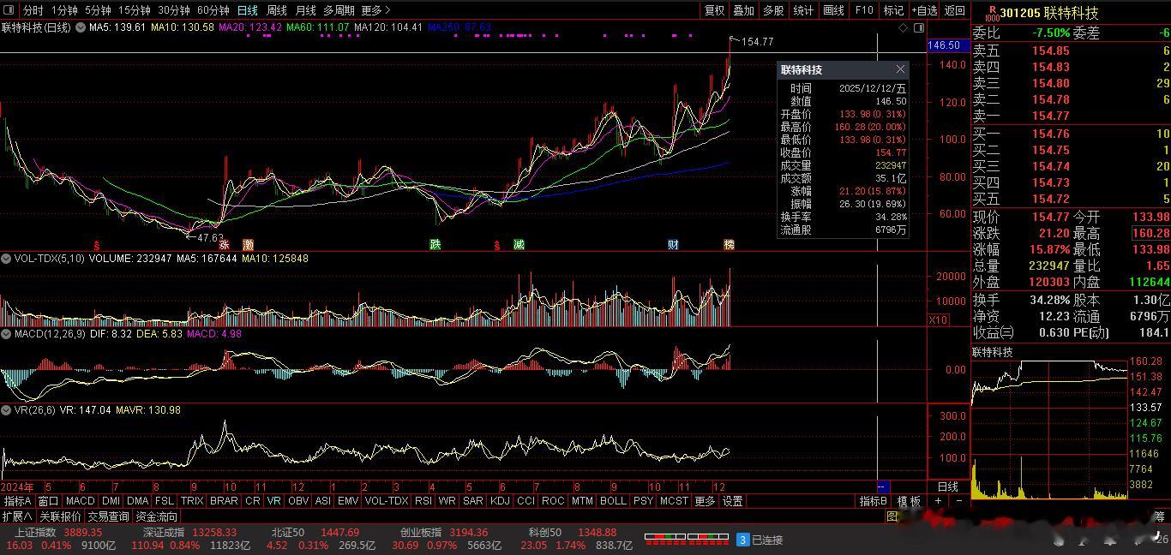Open the indicator dropdown beside 联特科技(日线)
Image resolution: width=1171 pixels, height=555 pixels.
pos(81,27)
